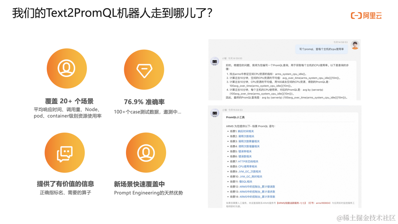Click the text 正确指标名、需要的算子
The height and width of the screenshot is (224, 398).
tap(66, 193)
